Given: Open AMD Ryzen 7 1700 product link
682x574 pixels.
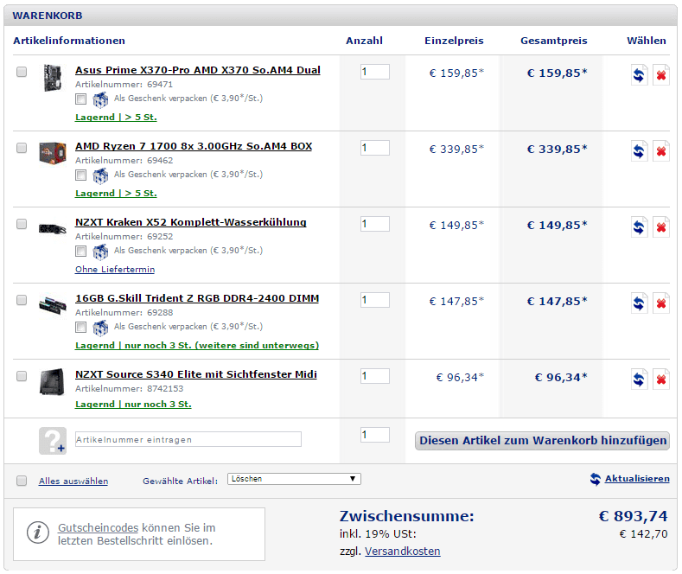Looking at the screenshot, I should pos(194,146).
